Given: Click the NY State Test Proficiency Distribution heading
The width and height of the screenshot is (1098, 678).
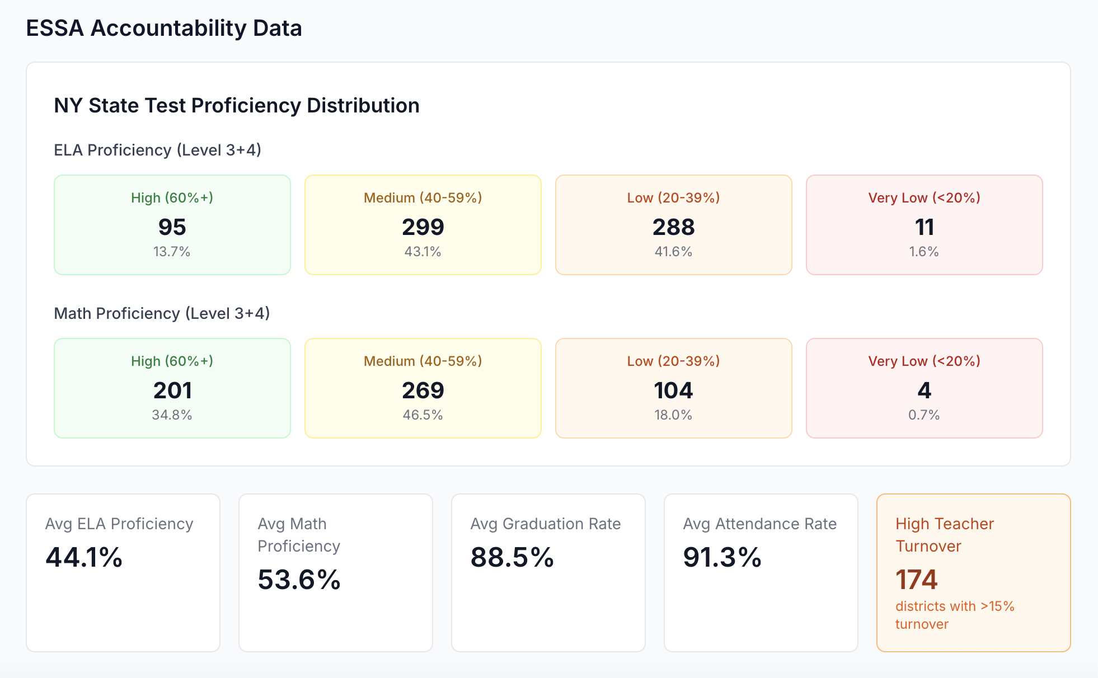Looking at the screenshot, I should coord(236,106).
